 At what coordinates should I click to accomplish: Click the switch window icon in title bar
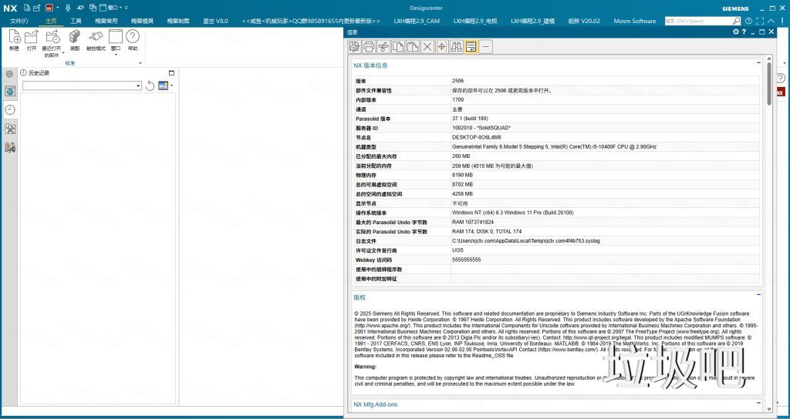tap(93, 8)
